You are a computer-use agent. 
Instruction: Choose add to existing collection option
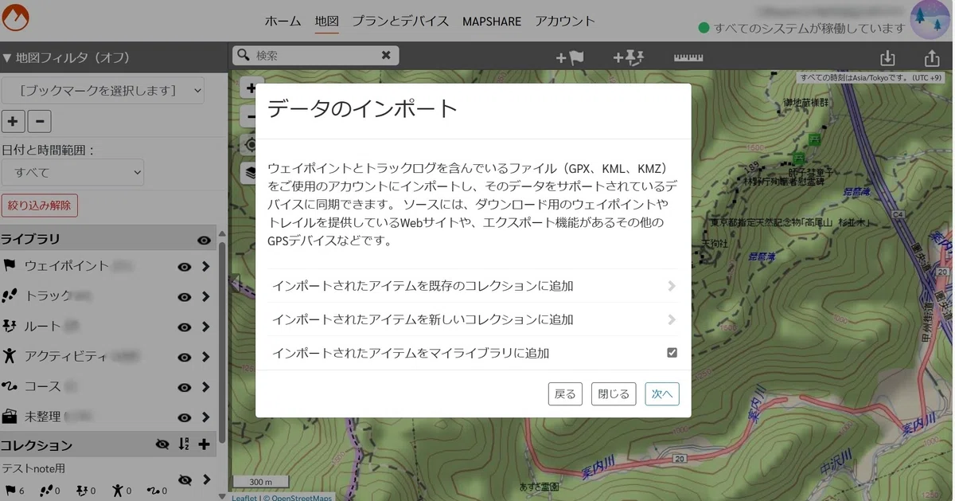pos(473,286)
